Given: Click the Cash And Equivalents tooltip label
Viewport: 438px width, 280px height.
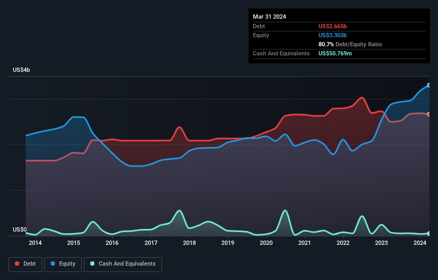Looking at the screenshot, I should coord(281,53).
